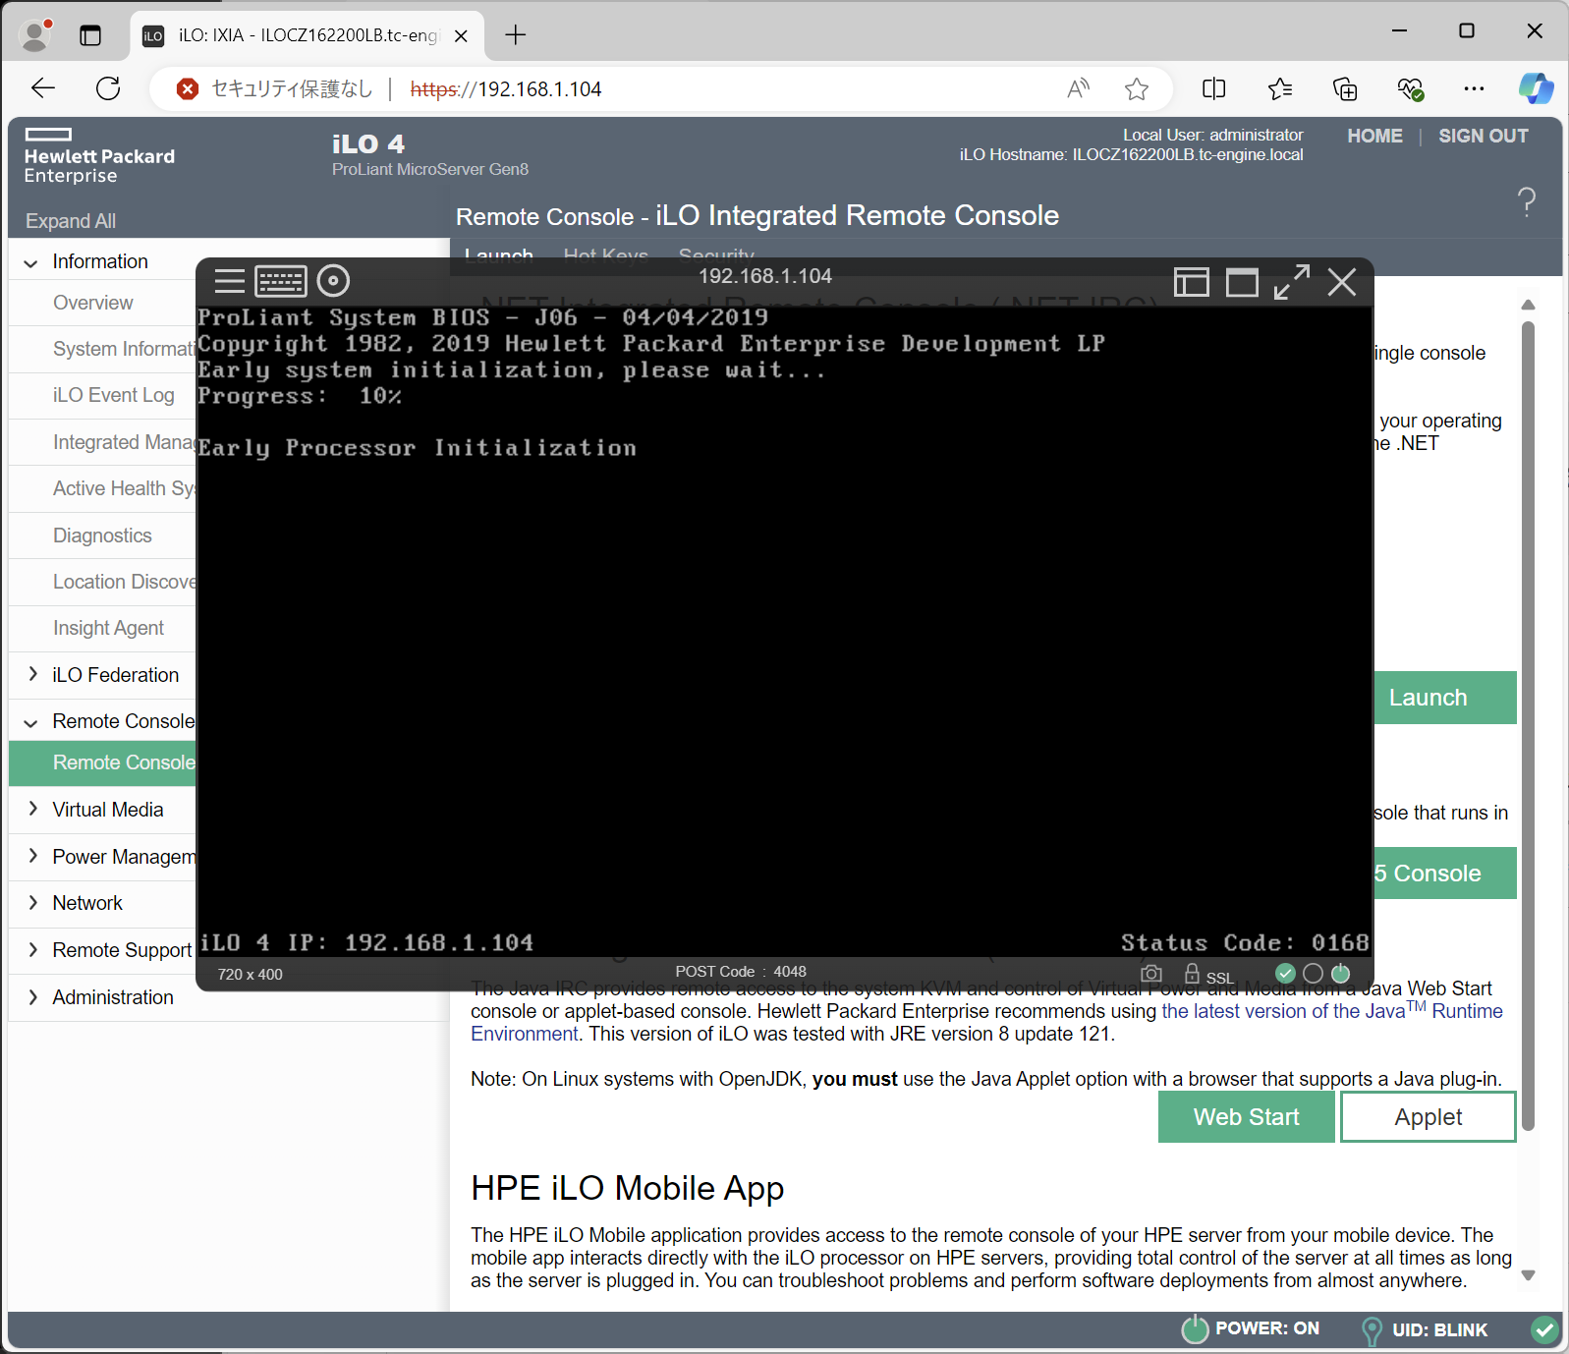Expand the Administration section
The image size is (1569, 1354).
pyautogui.click(x=31, y=996)
